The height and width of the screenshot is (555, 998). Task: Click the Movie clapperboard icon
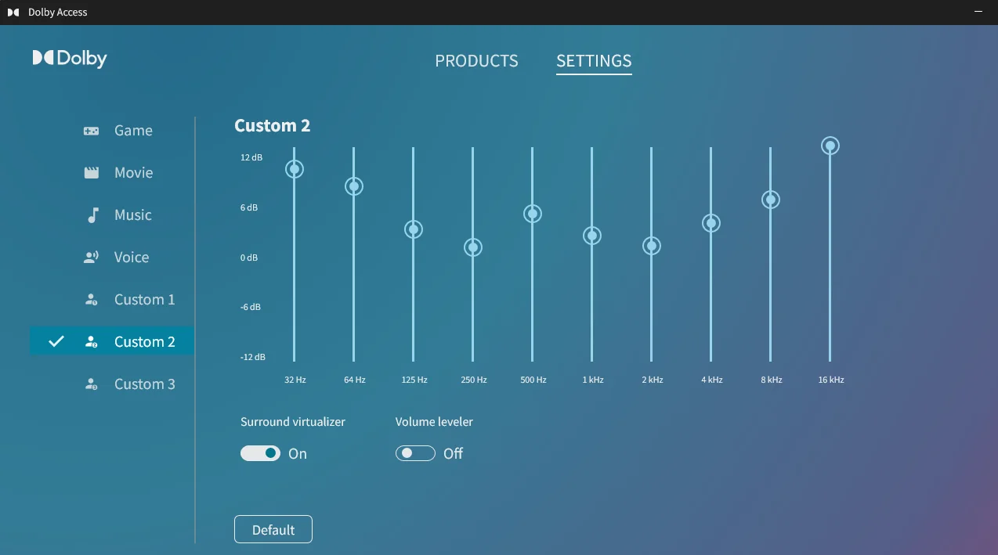92,173
